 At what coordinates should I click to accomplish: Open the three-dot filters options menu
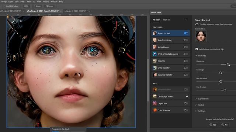[x=186, y=19]
